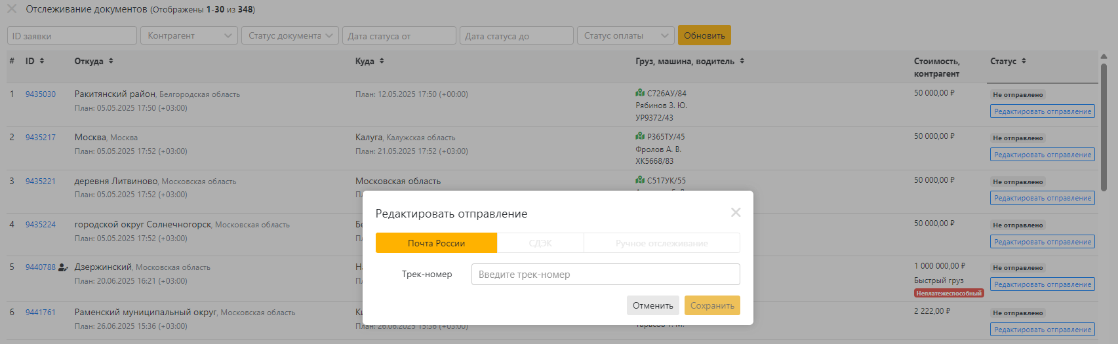Open the Статус оплаты dropdown
This screenshot has width=1118, height=344.
coord(626,35)
